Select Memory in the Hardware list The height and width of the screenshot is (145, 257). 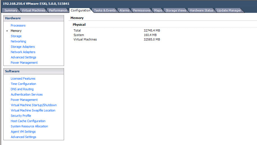click(x=16, y=31)
